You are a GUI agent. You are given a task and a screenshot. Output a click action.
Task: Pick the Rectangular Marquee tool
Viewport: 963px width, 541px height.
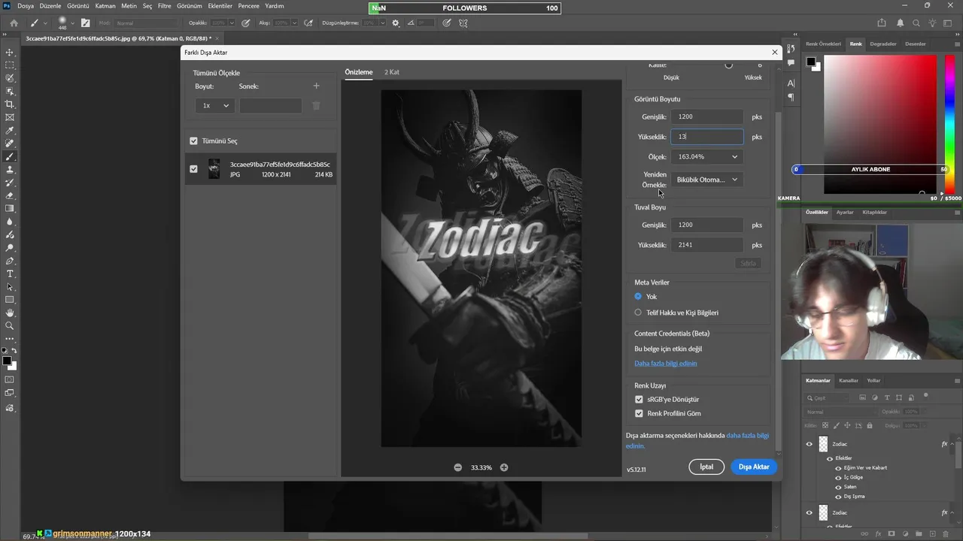10,65
